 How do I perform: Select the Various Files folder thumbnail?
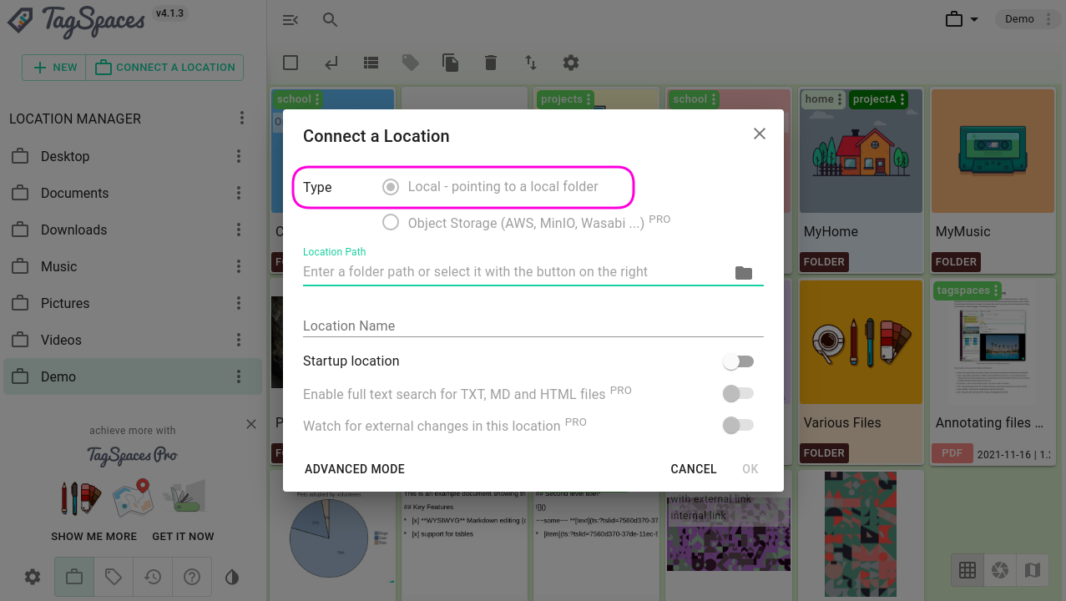coord(861,342)
